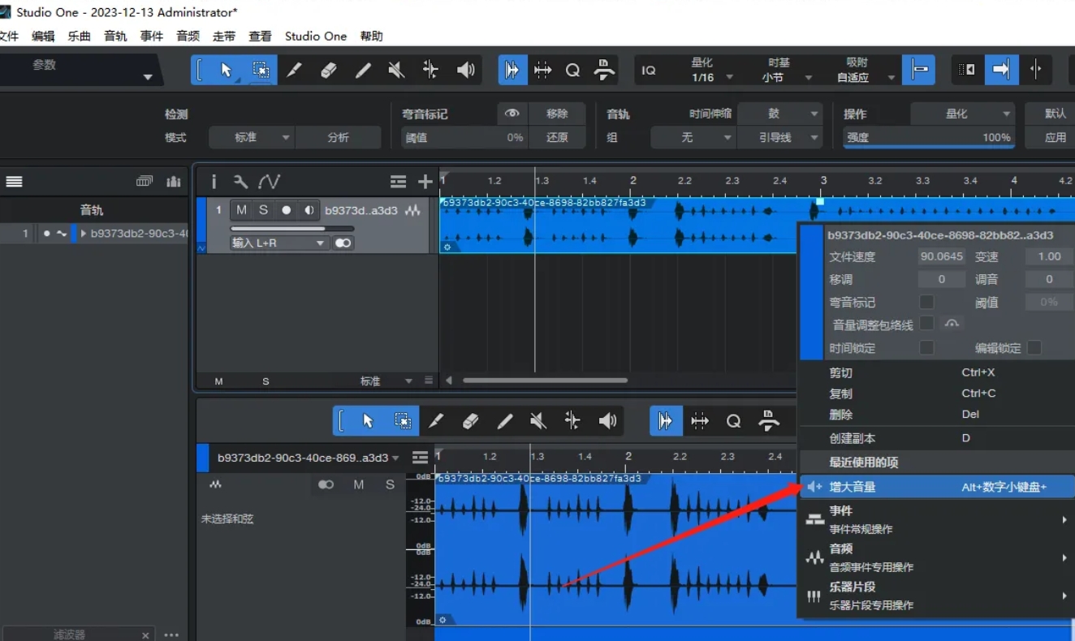Viewport: 1075px width, 641px height.
Task: Click the arrangement horizontal scrollbar
Action: (x=545, y=380)
